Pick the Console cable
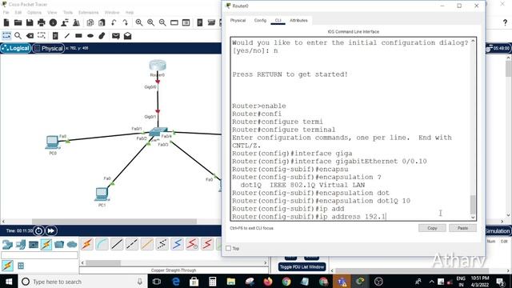The height and width of the screenshot is (288, 512). tap(102, 244)
